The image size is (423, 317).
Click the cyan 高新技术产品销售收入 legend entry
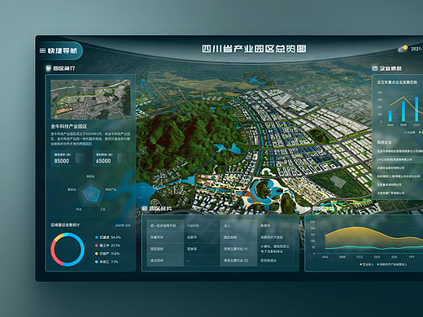391,264
